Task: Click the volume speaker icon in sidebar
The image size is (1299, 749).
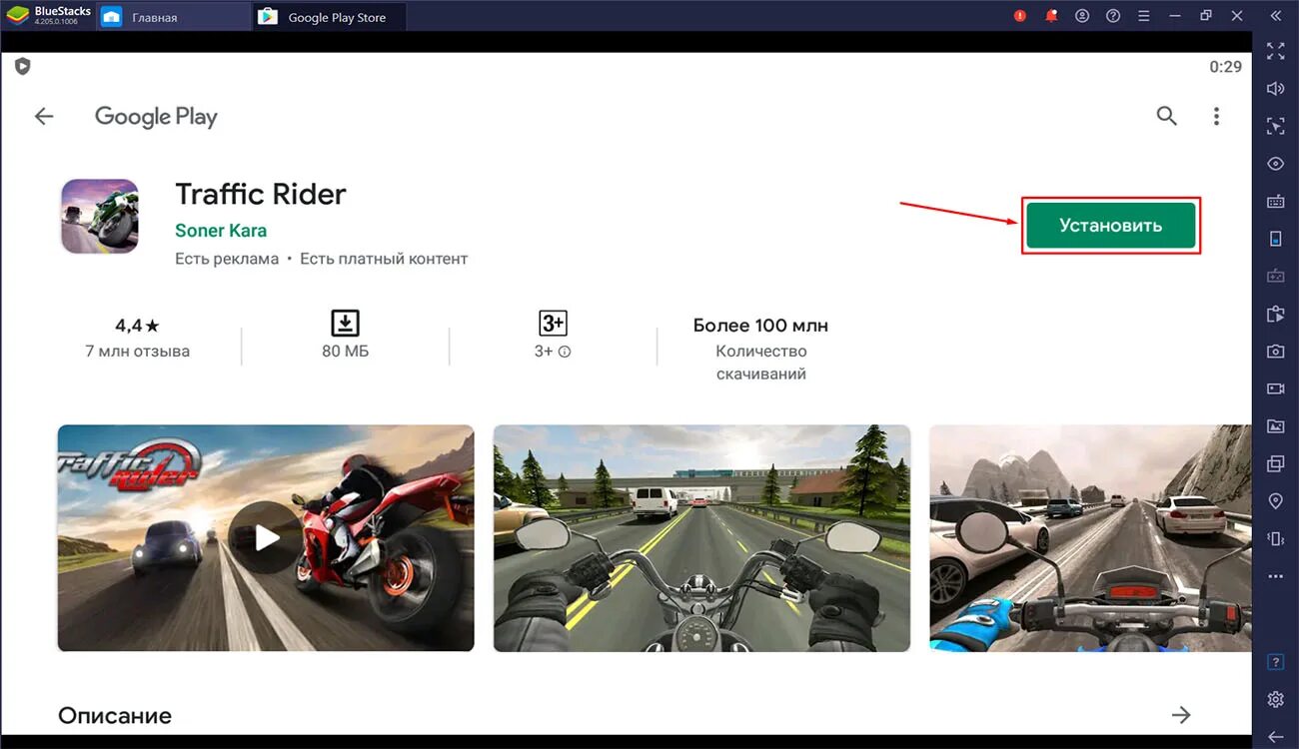Action: (x=1275, y=89)
